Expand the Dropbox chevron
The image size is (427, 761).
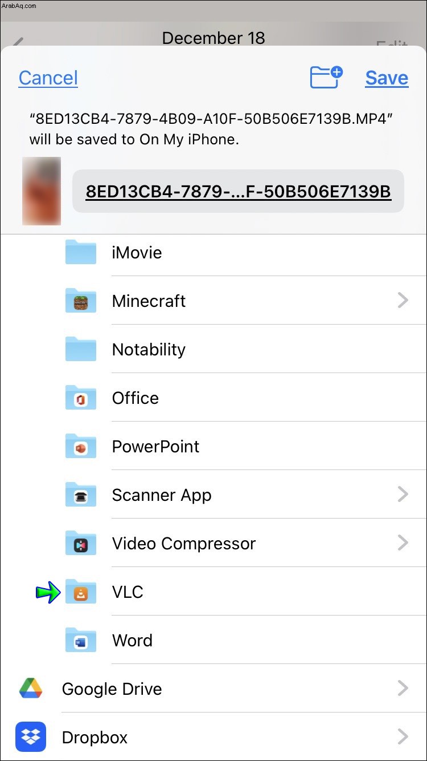point(403,736)
